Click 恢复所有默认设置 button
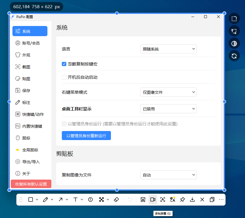 (31, 184)
